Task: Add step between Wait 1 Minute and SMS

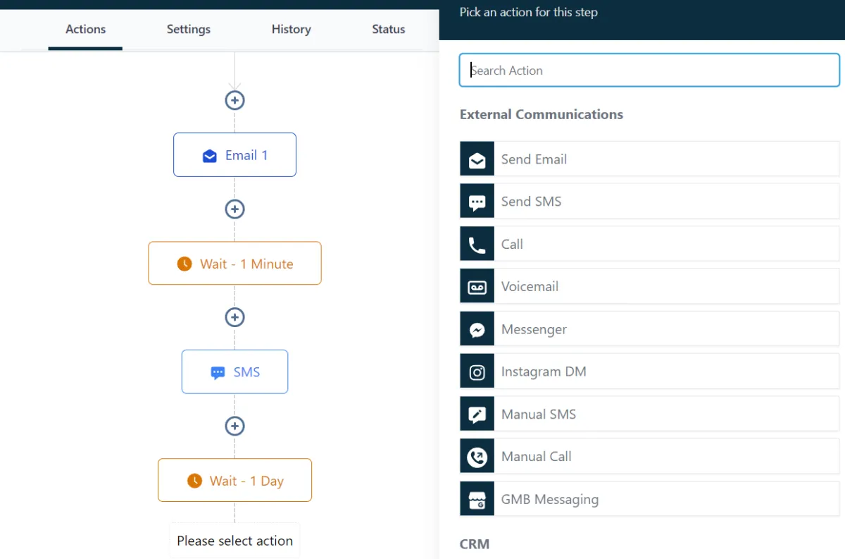Action: (234, 317)
